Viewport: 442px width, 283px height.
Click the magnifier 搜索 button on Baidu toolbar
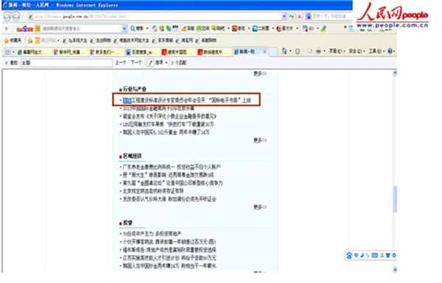137,29
